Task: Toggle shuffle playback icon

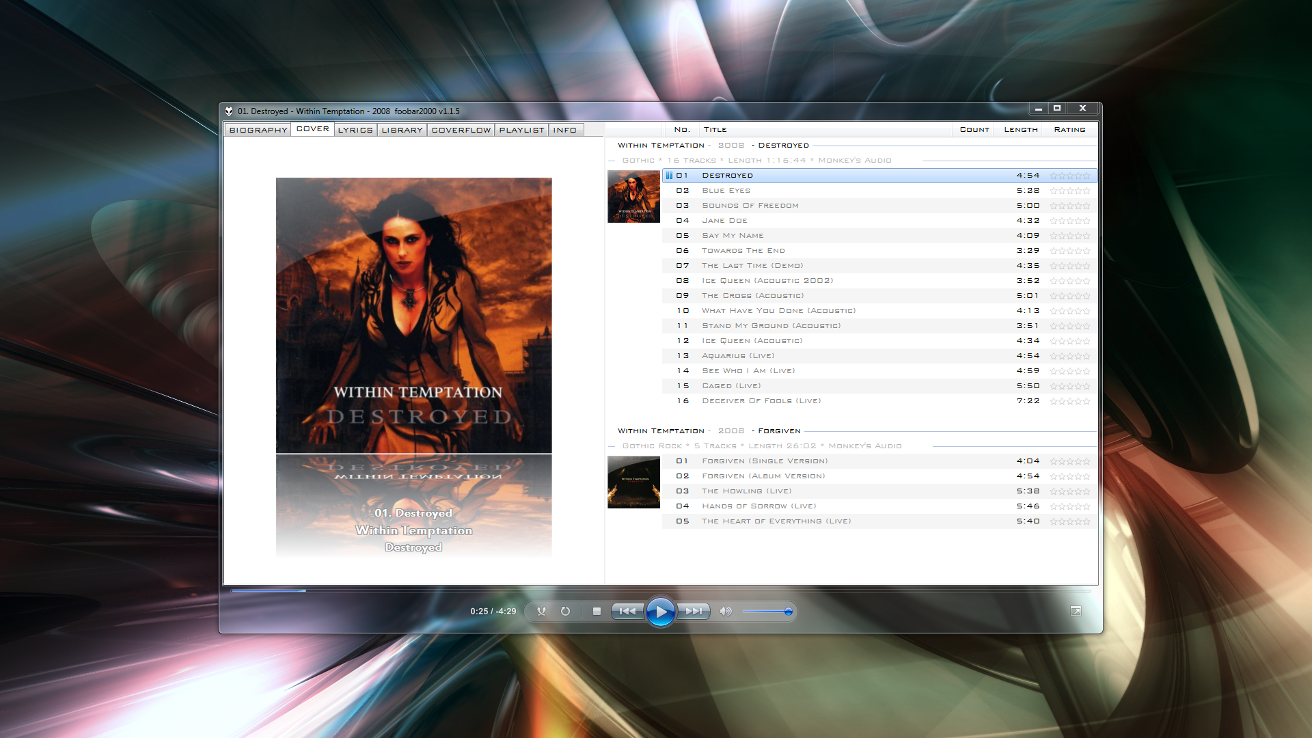Action: 541,612
